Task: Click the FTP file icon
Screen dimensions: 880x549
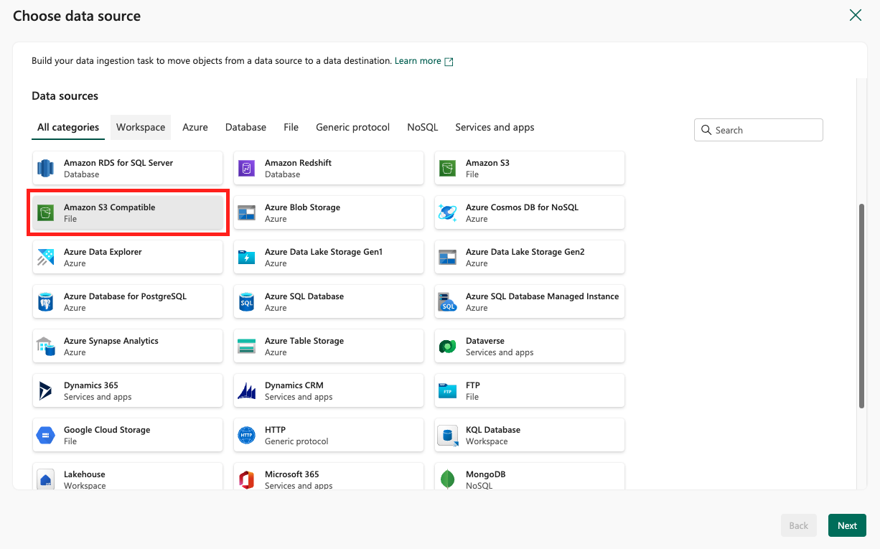Action: (448, 391)
